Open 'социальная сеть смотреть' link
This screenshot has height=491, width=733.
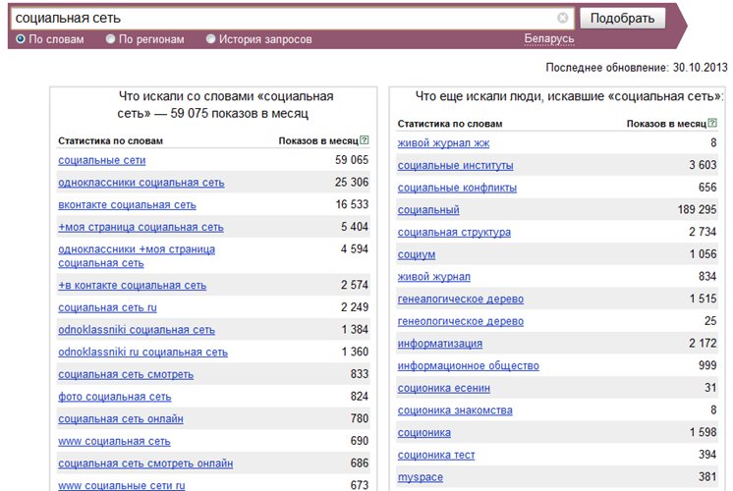click(126, 374)
